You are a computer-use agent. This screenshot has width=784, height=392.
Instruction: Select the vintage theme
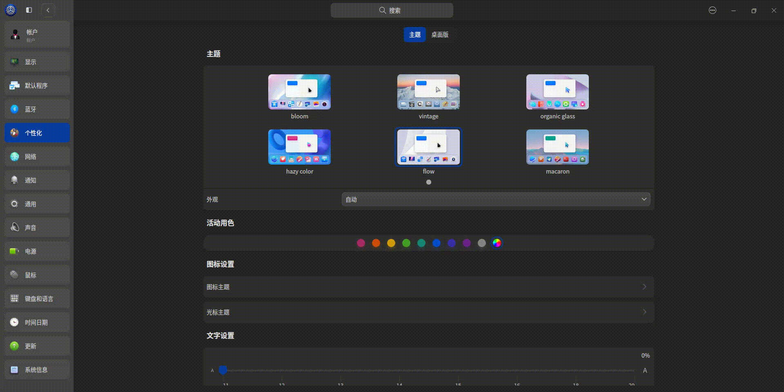tap(428, 92)
